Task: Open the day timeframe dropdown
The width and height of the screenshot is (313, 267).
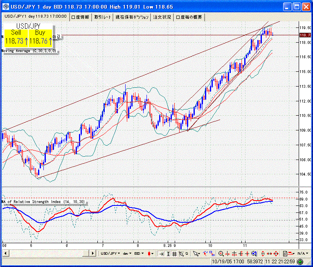Action: 127,253
